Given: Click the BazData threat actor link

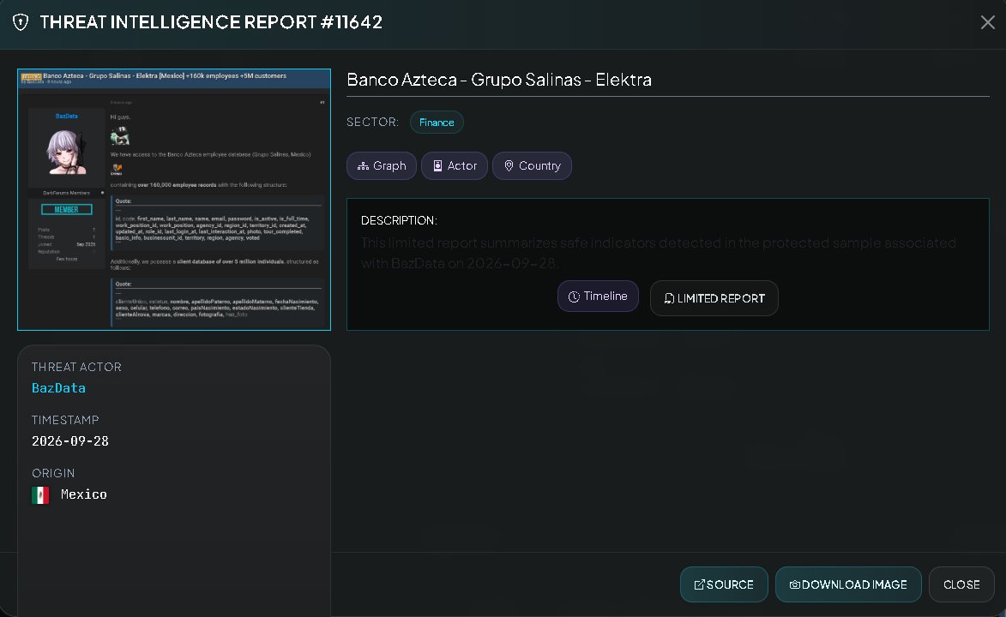Looking at the screenshot, I should pos(58,388).
